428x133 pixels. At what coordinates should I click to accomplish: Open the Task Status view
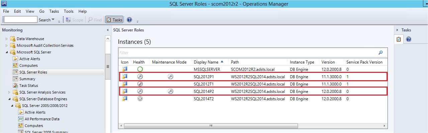28,86
